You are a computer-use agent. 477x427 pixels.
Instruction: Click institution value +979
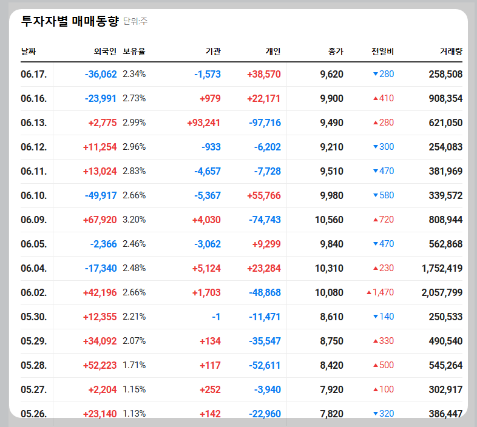point(210,98)
